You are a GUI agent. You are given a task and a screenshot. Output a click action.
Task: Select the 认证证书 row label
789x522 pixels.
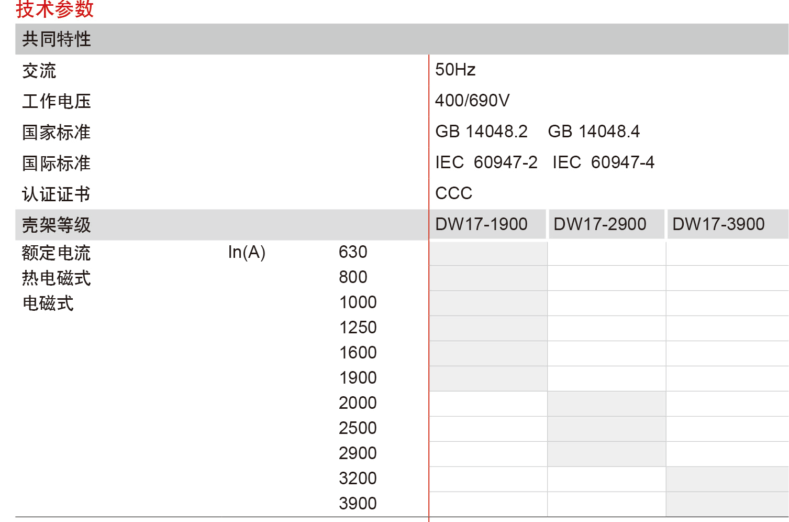[x=57, y=194]
